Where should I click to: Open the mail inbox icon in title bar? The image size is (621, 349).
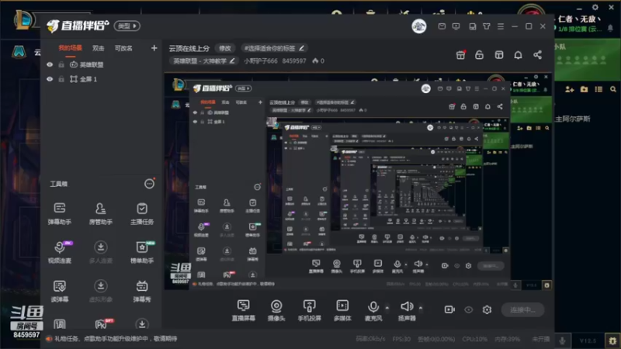click(442, 26)
